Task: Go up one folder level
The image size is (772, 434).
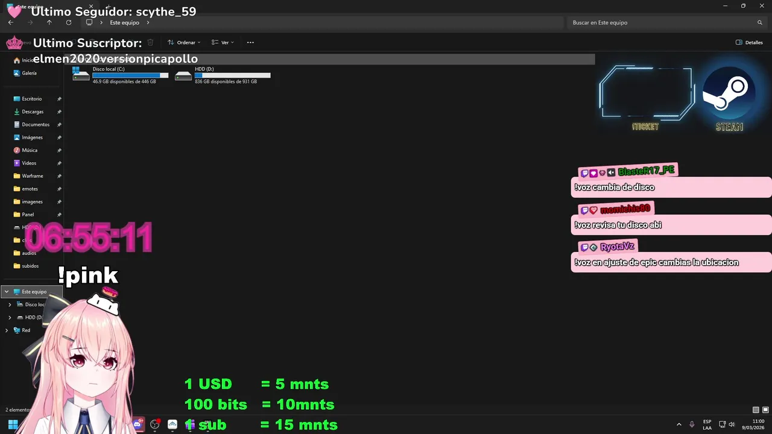Action: 49,22
